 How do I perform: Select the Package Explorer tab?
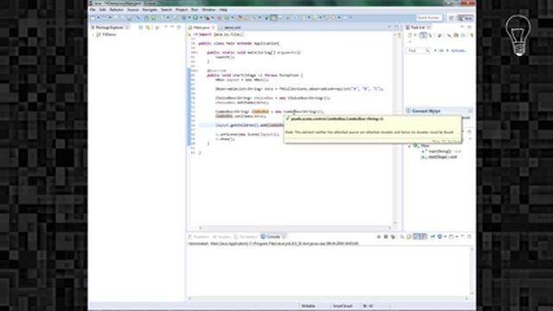pos(110,28)
